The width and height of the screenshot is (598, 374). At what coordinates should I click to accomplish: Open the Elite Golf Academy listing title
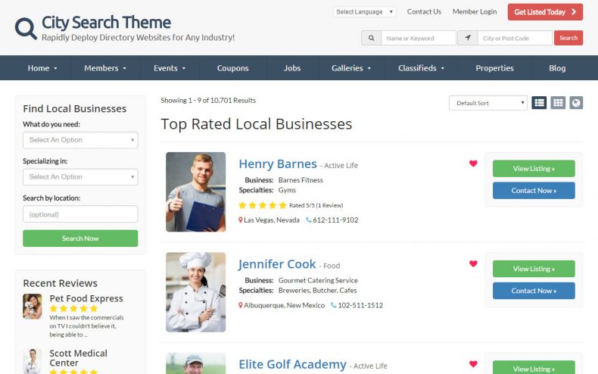(292, 364)
